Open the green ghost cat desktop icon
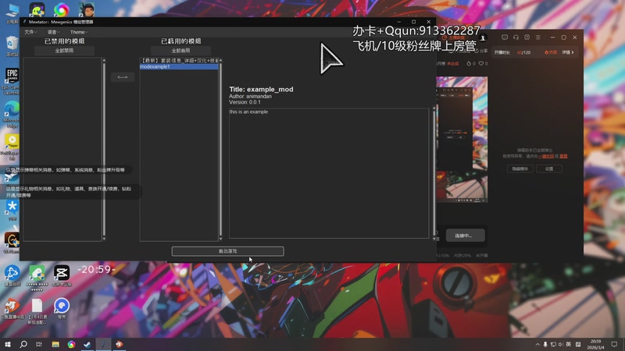Viewport: 625px width, 351px height. click(x=37, y=10)
